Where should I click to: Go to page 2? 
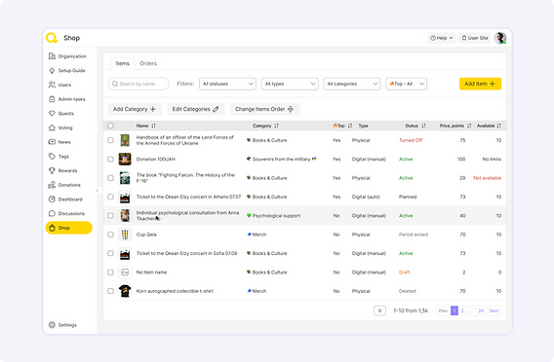click(x=462, y=310)
